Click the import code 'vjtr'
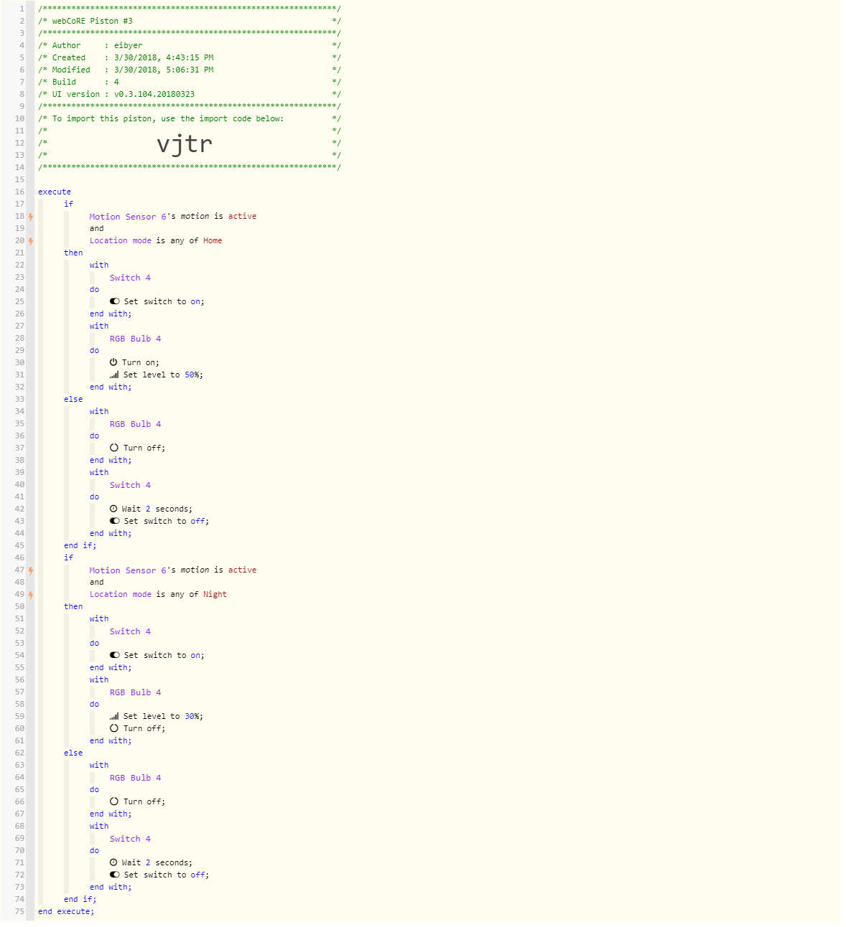 point(185,144)
